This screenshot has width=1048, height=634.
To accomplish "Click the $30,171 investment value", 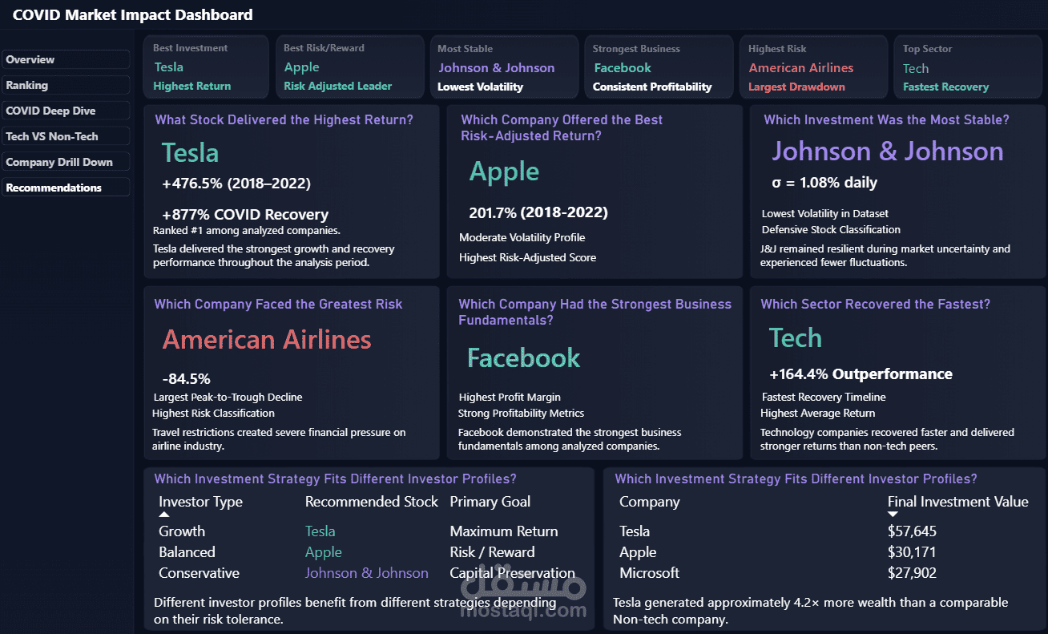I will 912,552.
